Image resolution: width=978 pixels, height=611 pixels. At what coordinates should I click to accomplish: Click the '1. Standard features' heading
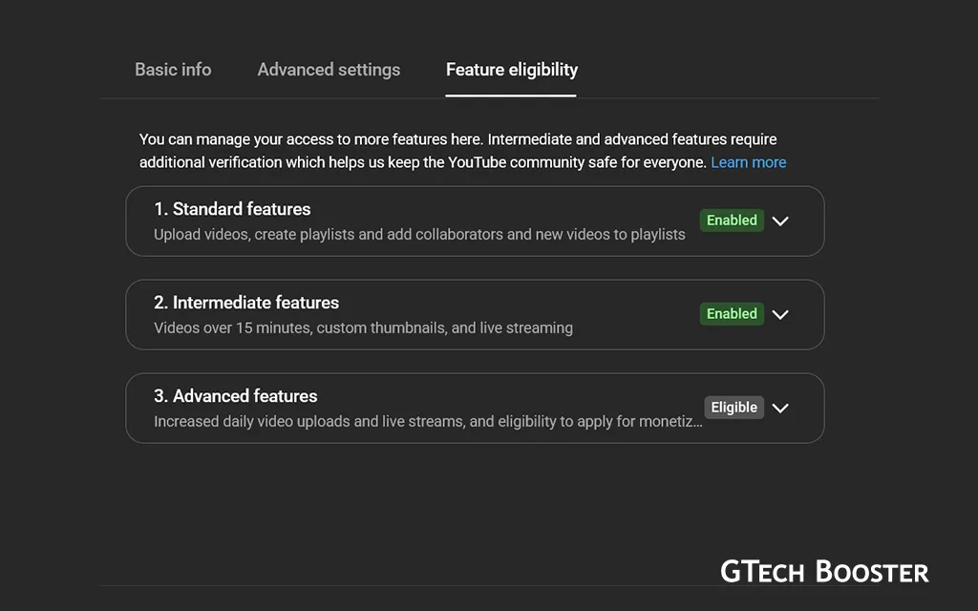tap(232, 209)
